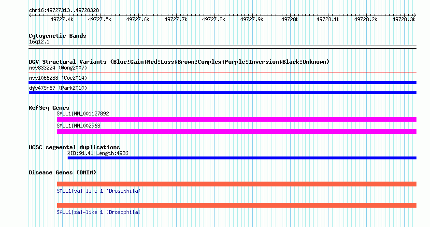Image resolution: width=430 pixels, height=227 pixels.
Task: Select the nsv833224 (Wong2007) variant label
Action: pyautogui.click(x=58, y=68)
